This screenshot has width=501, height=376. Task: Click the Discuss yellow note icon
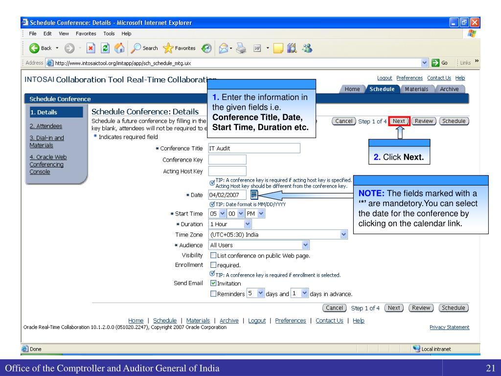[x=278, y=48]
